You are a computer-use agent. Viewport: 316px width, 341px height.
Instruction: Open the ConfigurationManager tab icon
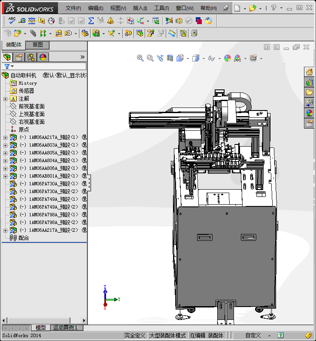(x=31, y=57)
